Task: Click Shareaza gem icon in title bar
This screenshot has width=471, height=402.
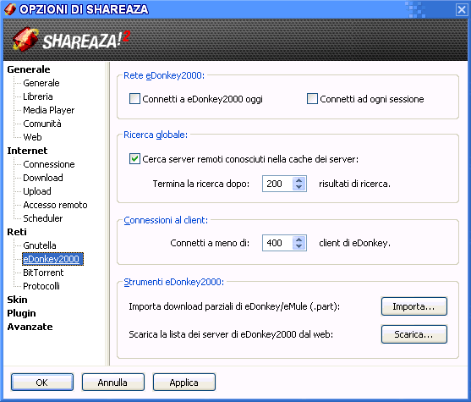Action: tap(10, 9)
